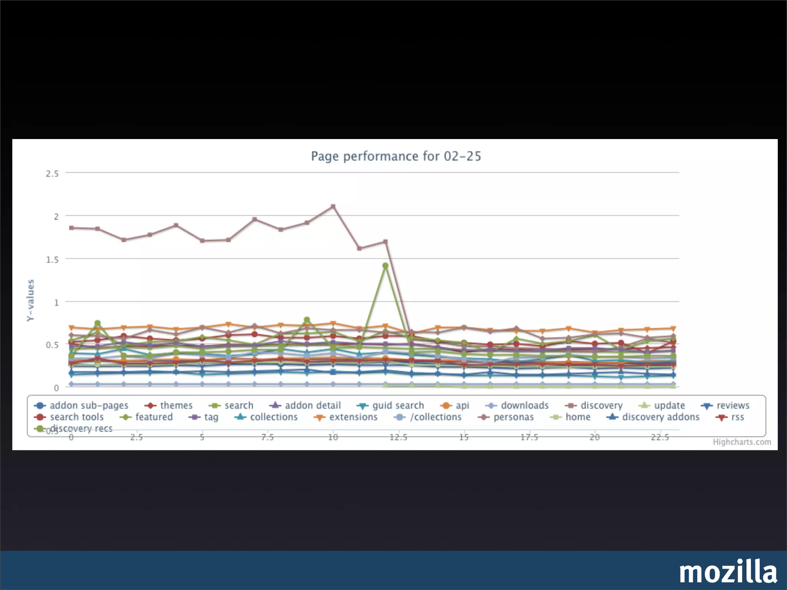This screenshot has height=590, width=787.
Task: Click the 'reviews' legend marker icon
Action: tap(706, 406)
